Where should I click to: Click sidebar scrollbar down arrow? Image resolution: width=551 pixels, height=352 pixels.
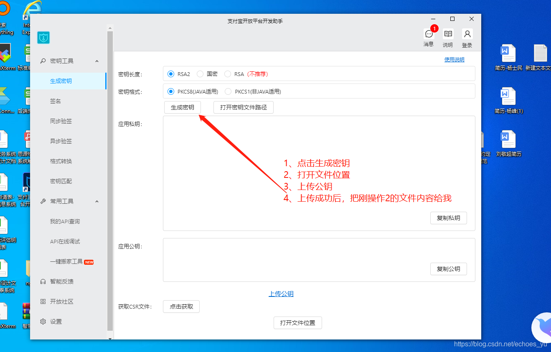coord(110,338)
